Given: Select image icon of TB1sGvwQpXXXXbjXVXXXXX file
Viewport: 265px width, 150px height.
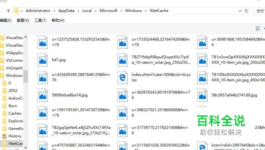Looking at the screenshot, I should [x=202, y=60].
